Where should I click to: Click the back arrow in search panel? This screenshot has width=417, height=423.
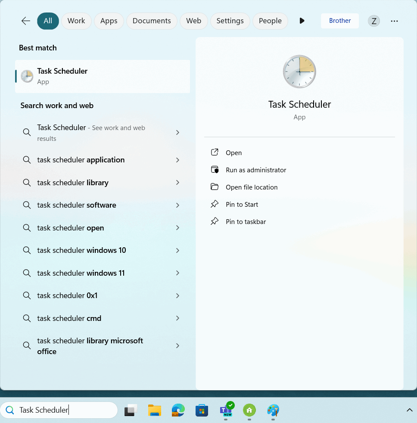pyautogui.click(x=26, y=21)
